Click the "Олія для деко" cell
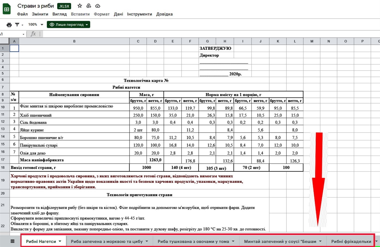Image resolution: width=380 pixels, height=247 pixels. 74,153
